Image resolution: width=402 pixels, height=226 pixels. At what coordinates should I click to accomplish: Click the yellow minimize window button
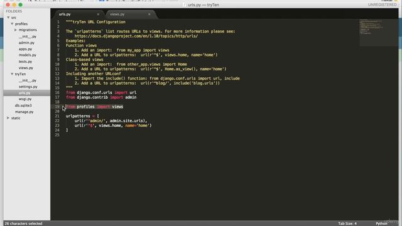coord(14,4)
